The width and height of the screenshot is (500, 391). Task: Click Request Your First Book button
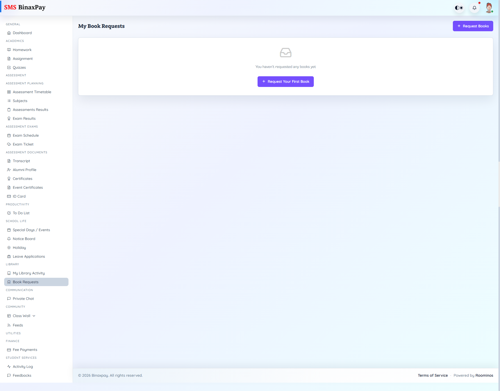285,81
